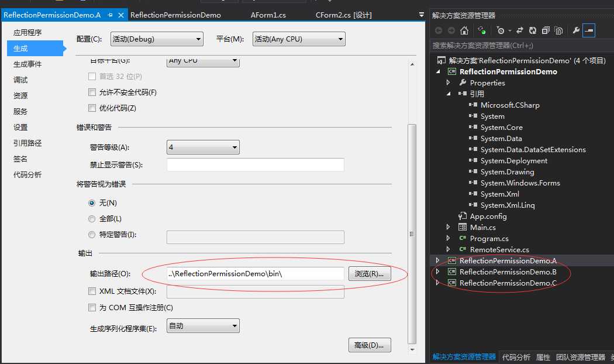Click the Home icon in Solution Explorer
The height and width of the screenshot is (364, 614).
(x=464, y=30)
